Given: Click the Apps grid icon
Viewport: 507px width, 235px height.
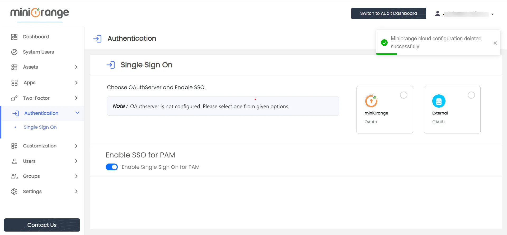Looking at the screenshot, I should 14,83.
